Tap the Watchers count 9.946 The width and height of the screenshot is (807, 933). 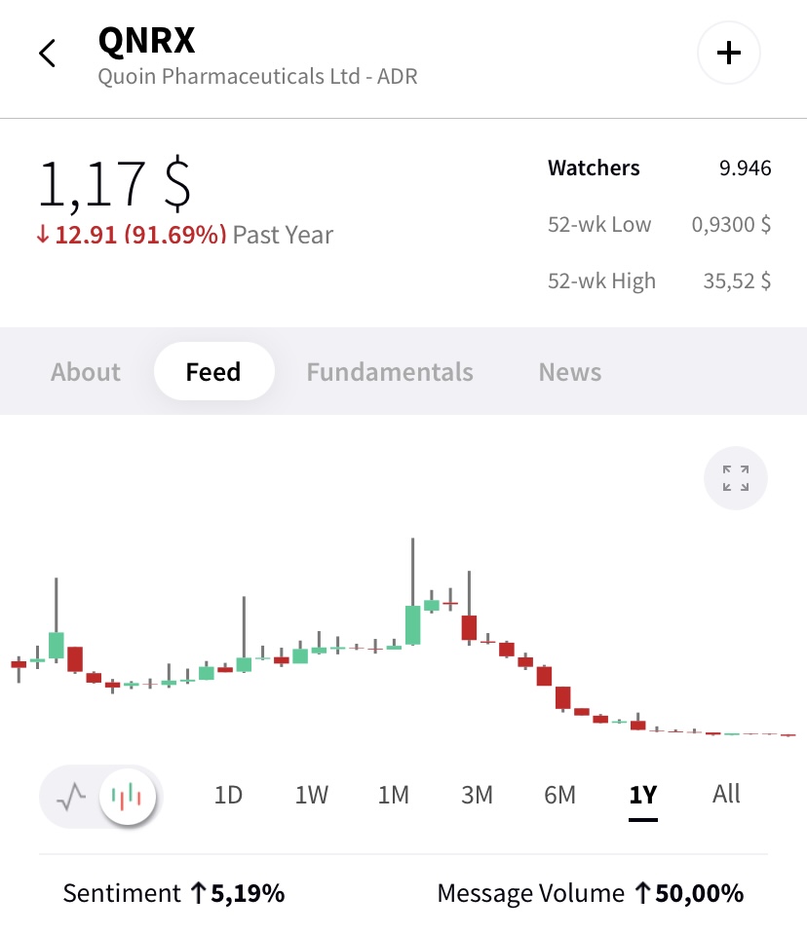(745, 168)
